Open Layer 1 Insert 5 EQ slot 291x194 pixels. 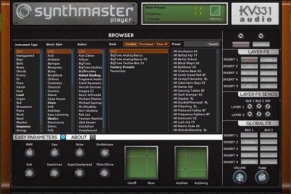pos(249,86)
